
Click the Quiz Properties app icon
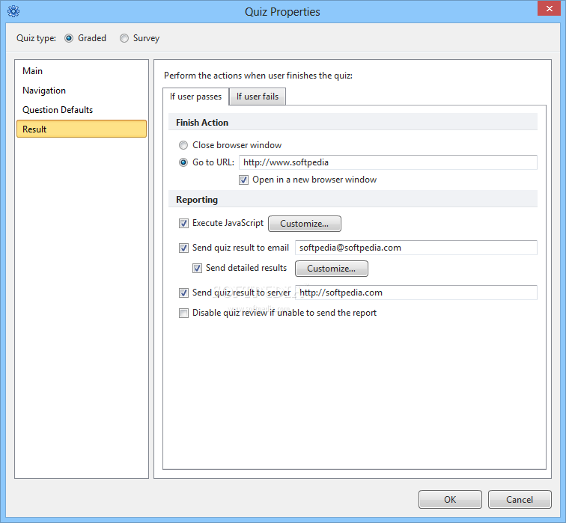tap(13, 11)
